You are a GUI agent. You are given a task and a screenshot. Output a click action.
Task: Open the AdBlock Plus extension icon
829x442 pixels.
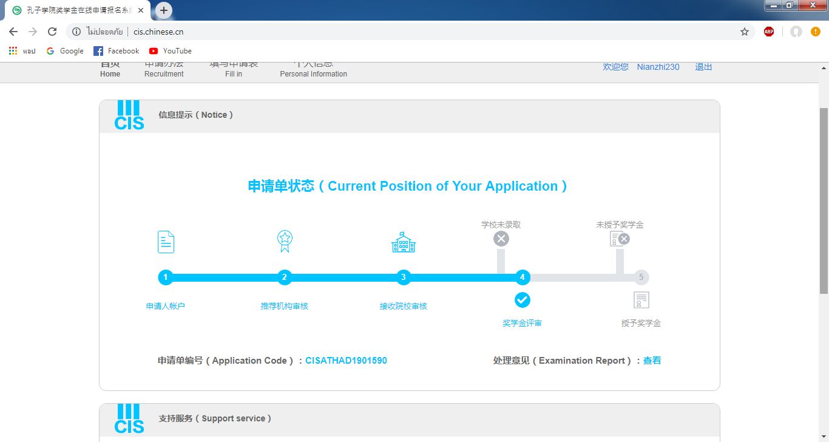(x=769, y=32)
